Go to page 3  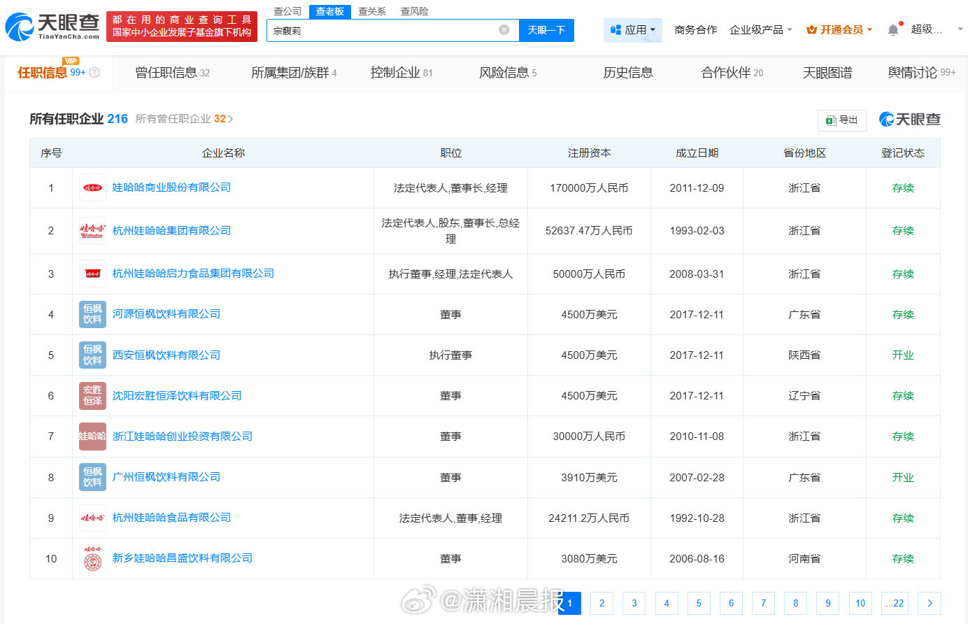[634, 603]
